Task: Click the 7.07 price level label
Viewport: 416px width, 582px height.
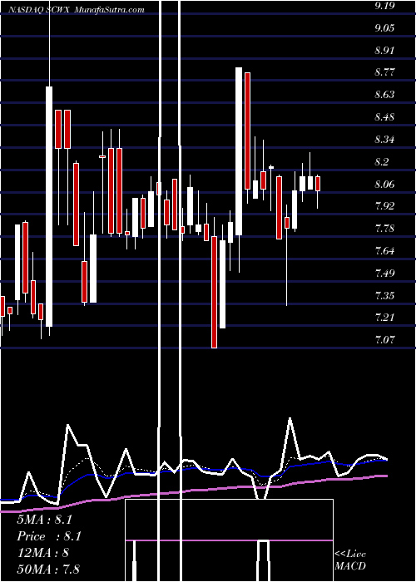Action: (384, 340)
